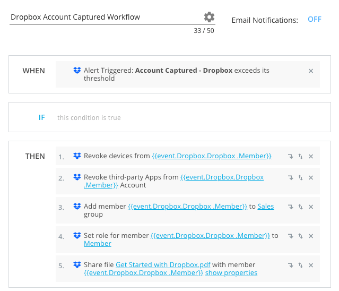Reorder step 1 Revoke devices action
This screenshot has height=291, width=339.
(300, 156)
